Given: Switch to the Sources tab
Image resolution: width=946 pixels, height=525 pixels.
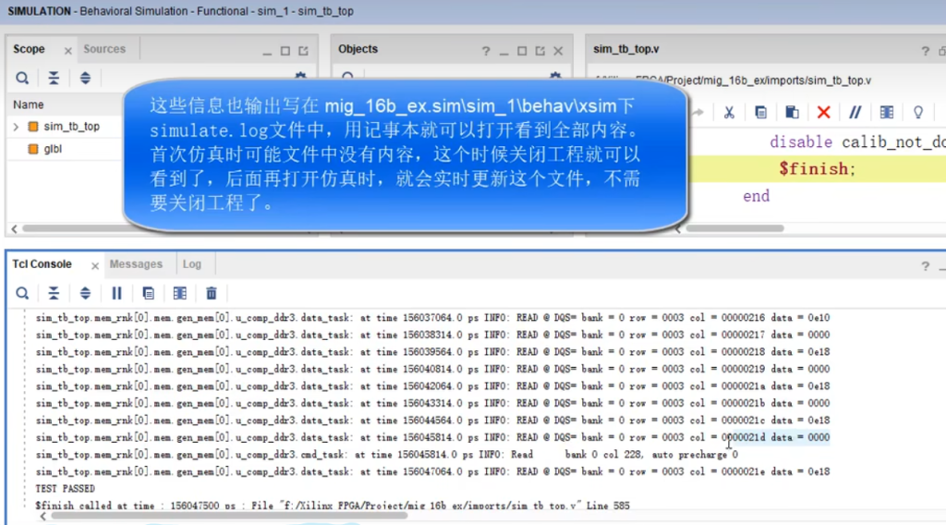Looking at the screenshot, I should pos(104,49).
